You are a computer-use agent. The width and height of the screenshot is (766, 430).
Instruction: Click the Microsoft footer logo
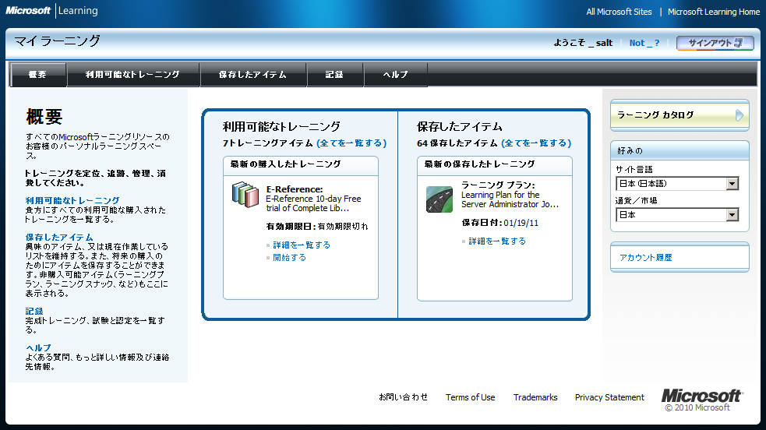[x=701, y=397]
